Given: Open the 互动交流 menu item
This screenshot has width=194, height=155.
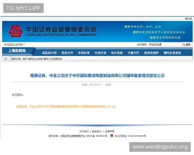Looking at the screenshot, I should (100, 53).
